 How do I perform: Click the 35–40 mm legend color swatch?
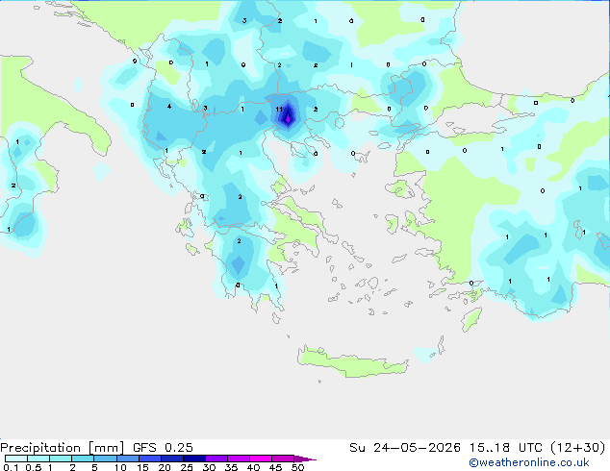point(238,459)
